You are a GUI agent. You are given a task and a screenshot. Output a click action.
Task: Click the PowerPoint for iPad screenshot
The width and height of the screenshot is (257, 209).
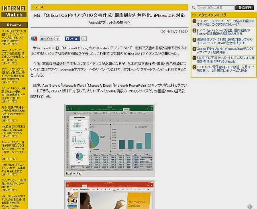pyautogui.click(x=110, y=195)
